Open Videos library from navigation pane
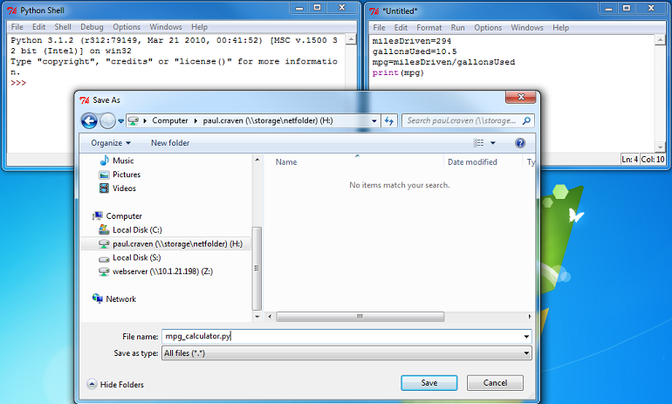 tap(124, 188)
